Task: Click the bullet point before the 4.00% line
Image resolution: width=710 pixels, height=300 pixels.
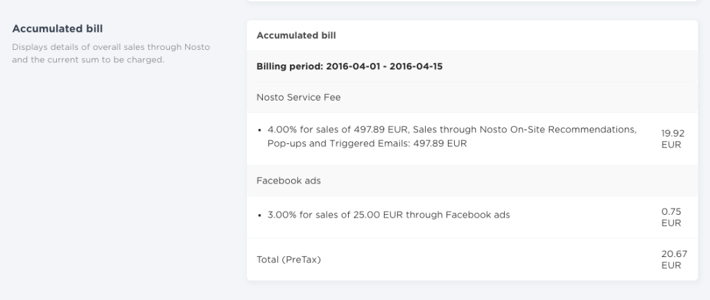Action: point(259,130)
